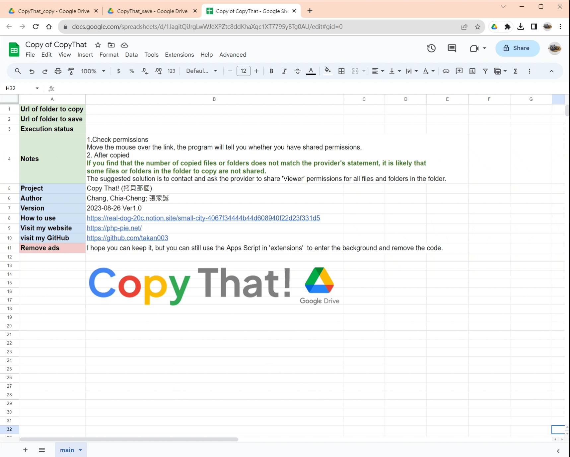Open the fill color picker
The width and height of the screenshot is (570, 457).
[328, 71]
